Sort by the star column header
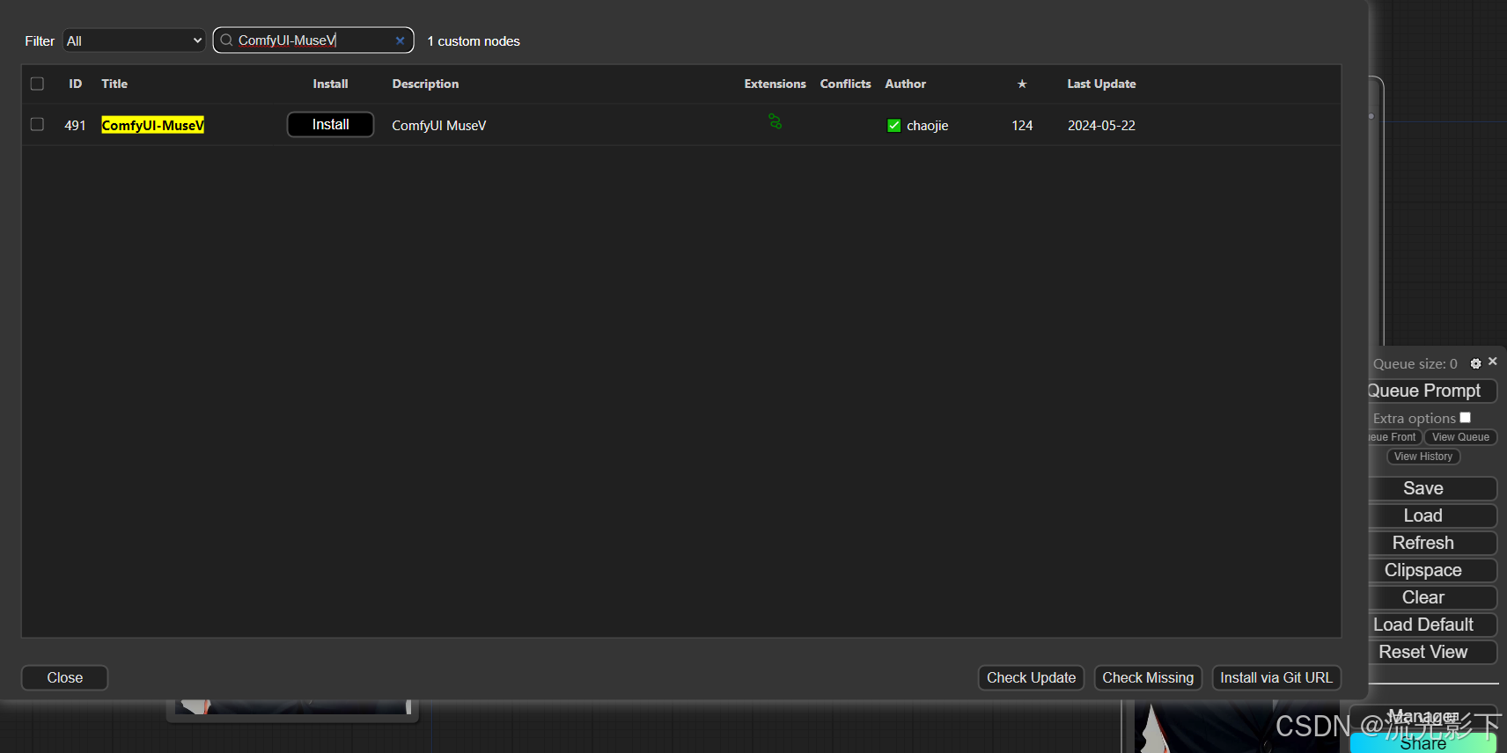This screenshot has width=1507, height=753. coord(1022,84)
